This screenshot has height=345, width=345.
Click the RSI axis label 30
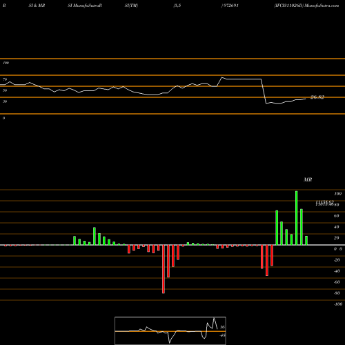[x=5, y=101]
